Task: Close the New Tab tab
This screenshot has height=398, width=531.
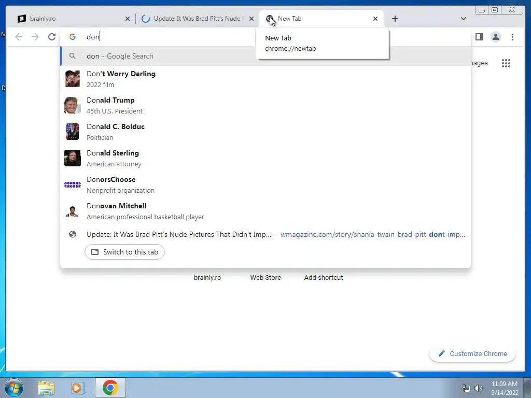Action: [375, 19]
